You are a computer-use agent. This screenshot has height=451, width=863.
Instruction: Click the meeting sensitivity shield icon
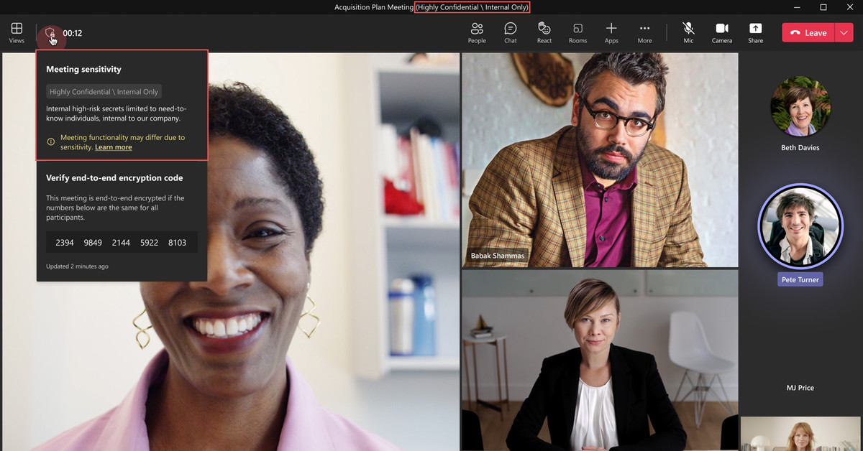pos(50,33)
